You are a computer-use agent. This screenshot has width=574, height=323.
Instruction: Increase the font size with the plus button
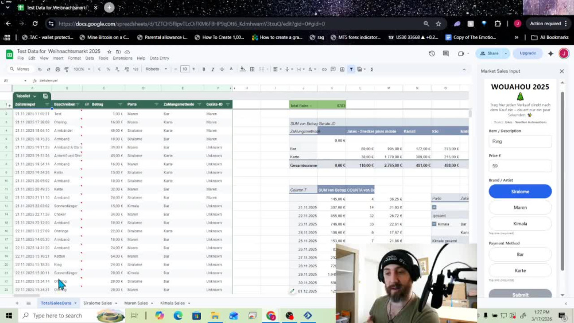point(193,69)
